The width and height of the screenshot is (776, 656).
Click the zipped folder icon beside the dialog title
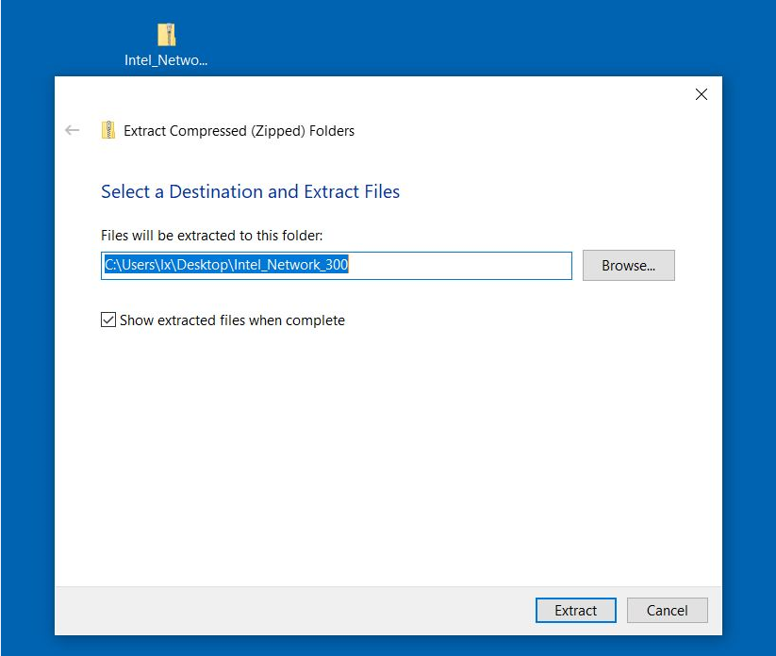108,131
